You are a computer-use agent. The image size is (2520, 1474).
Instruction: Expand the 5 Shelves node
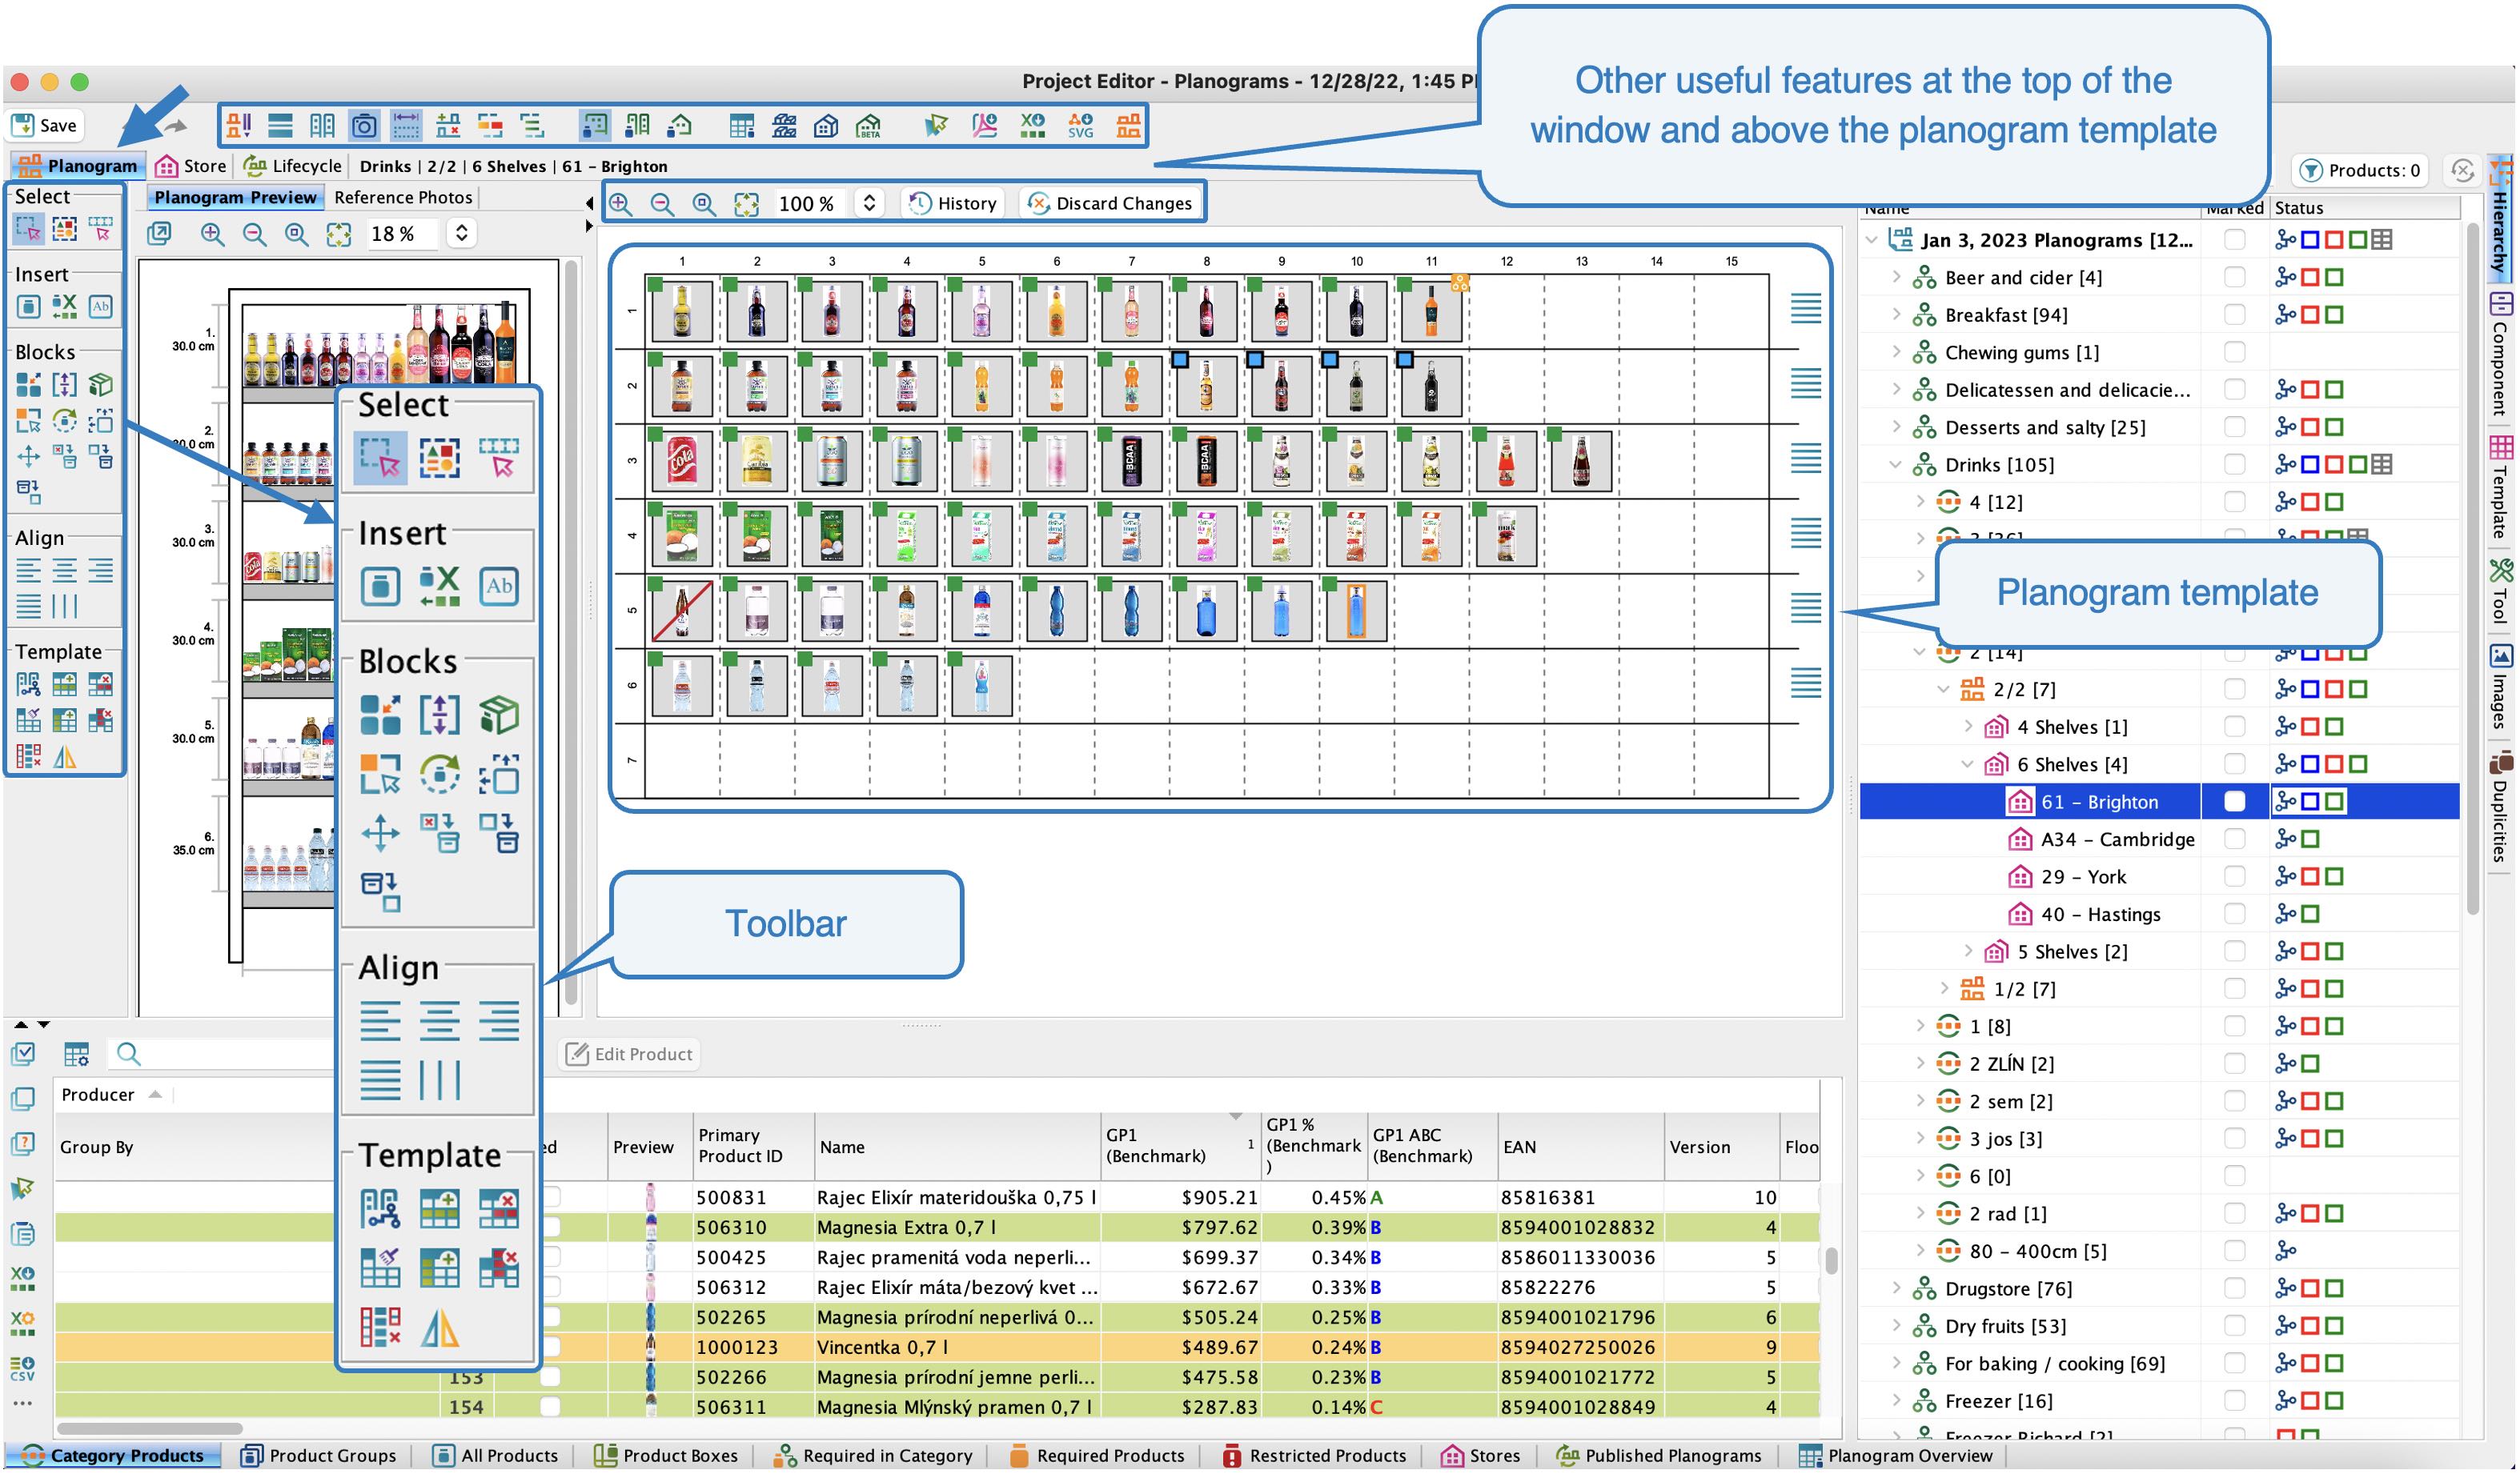click(1968, 951)
